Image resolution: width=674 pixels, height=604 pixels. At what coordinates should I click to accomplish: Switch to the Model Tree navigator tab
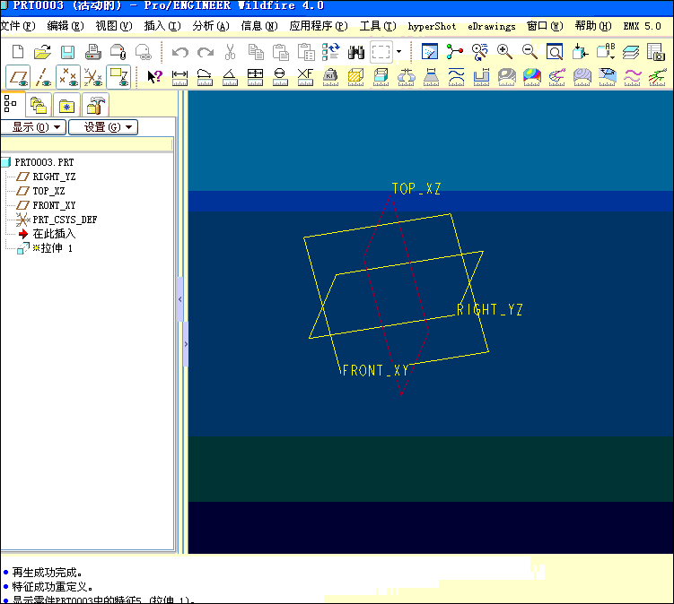click(12, 104)
